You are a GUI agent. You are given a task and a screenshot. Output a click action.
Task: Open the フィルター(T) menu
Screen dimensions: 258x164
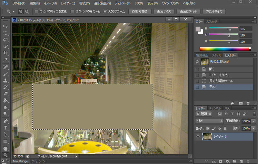[123, 3]
